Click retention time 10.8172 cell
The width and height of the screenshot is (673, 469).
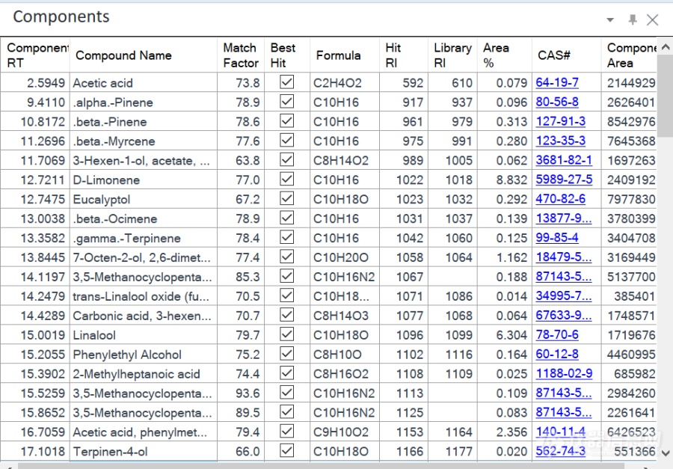tap(35, 121)
